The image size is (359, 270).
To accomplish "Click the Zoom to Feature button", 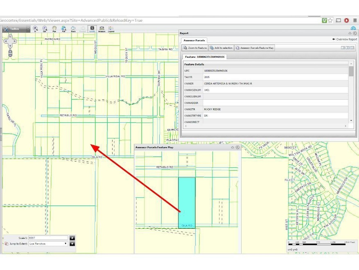I will click(195, 48).
